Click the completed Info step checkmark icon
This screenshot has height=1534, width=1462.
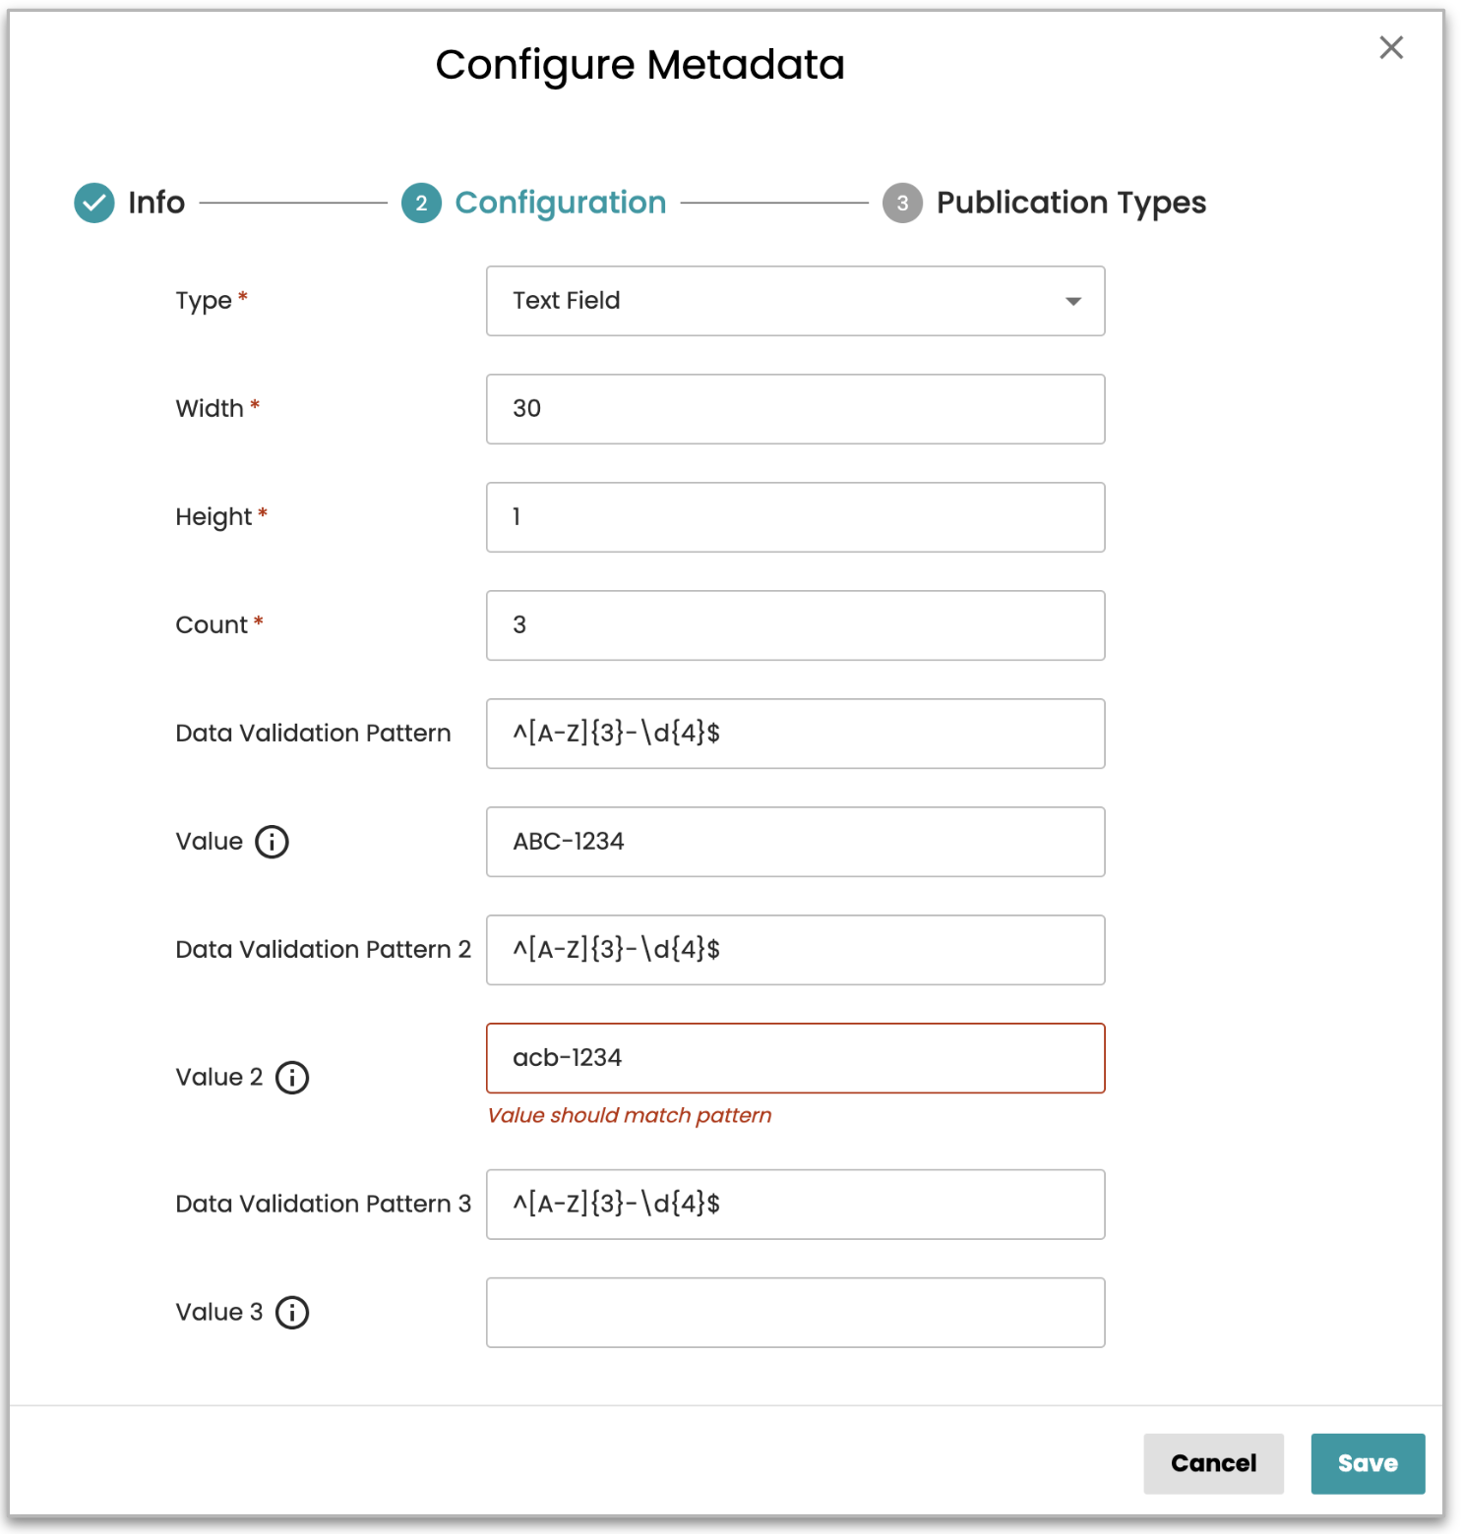(94, 204)
